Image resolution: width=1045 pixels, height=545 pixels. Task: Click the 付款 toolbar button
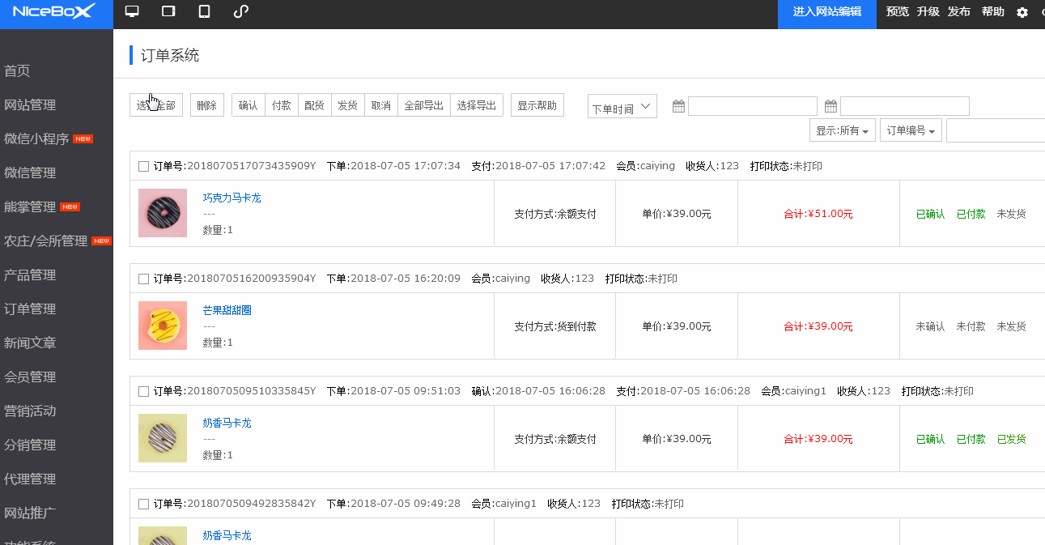pyautogui.click(x=282, y=105)
